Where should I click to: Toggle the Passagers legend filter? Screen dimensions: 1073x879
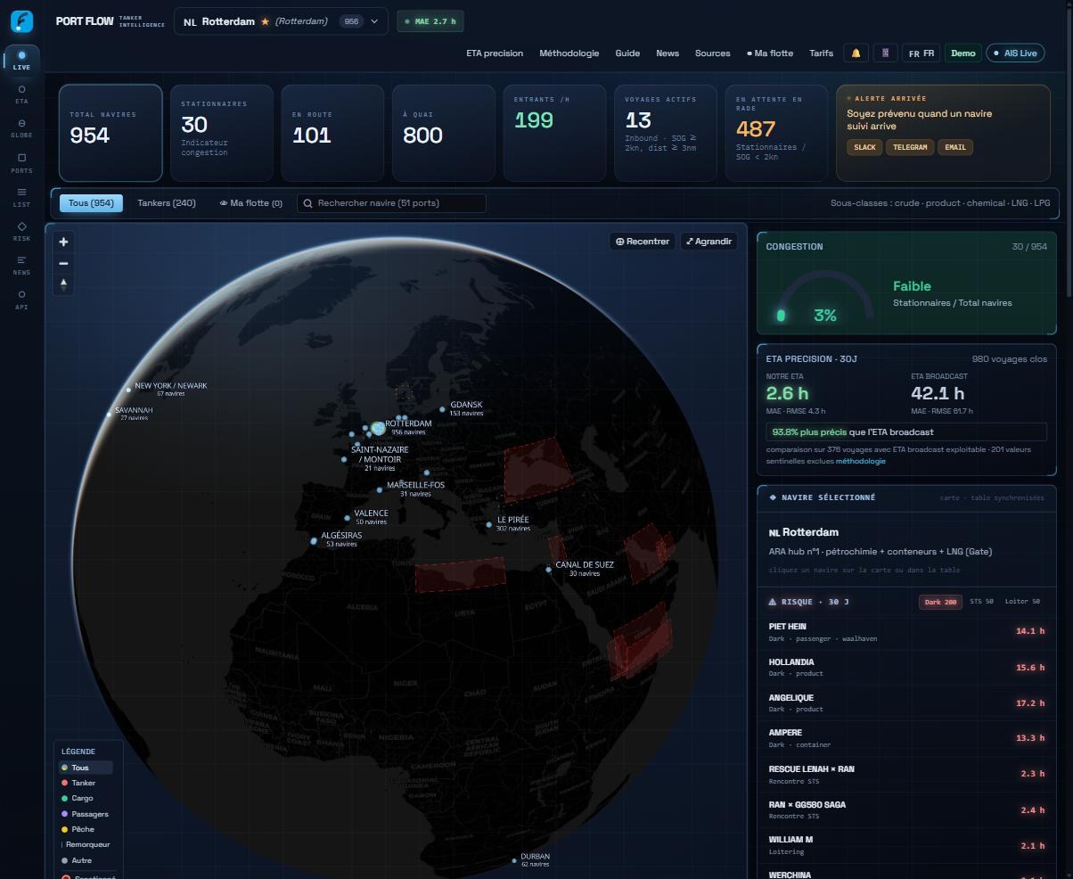[x=86, y=814]
